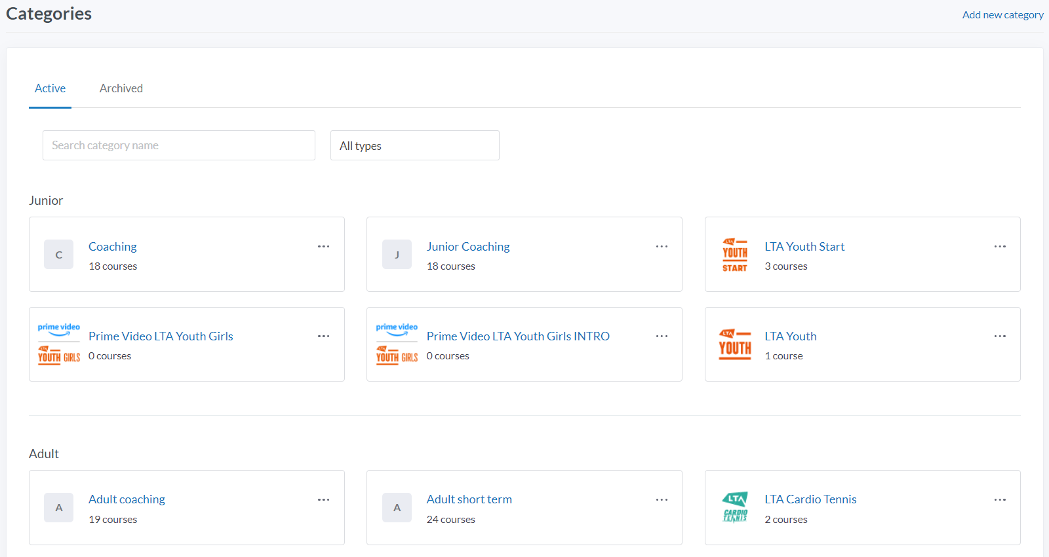The width and height of the screenshot is (1049, 557).
Task: Click the Youth Start logo thumbnail
Action: 735,255
